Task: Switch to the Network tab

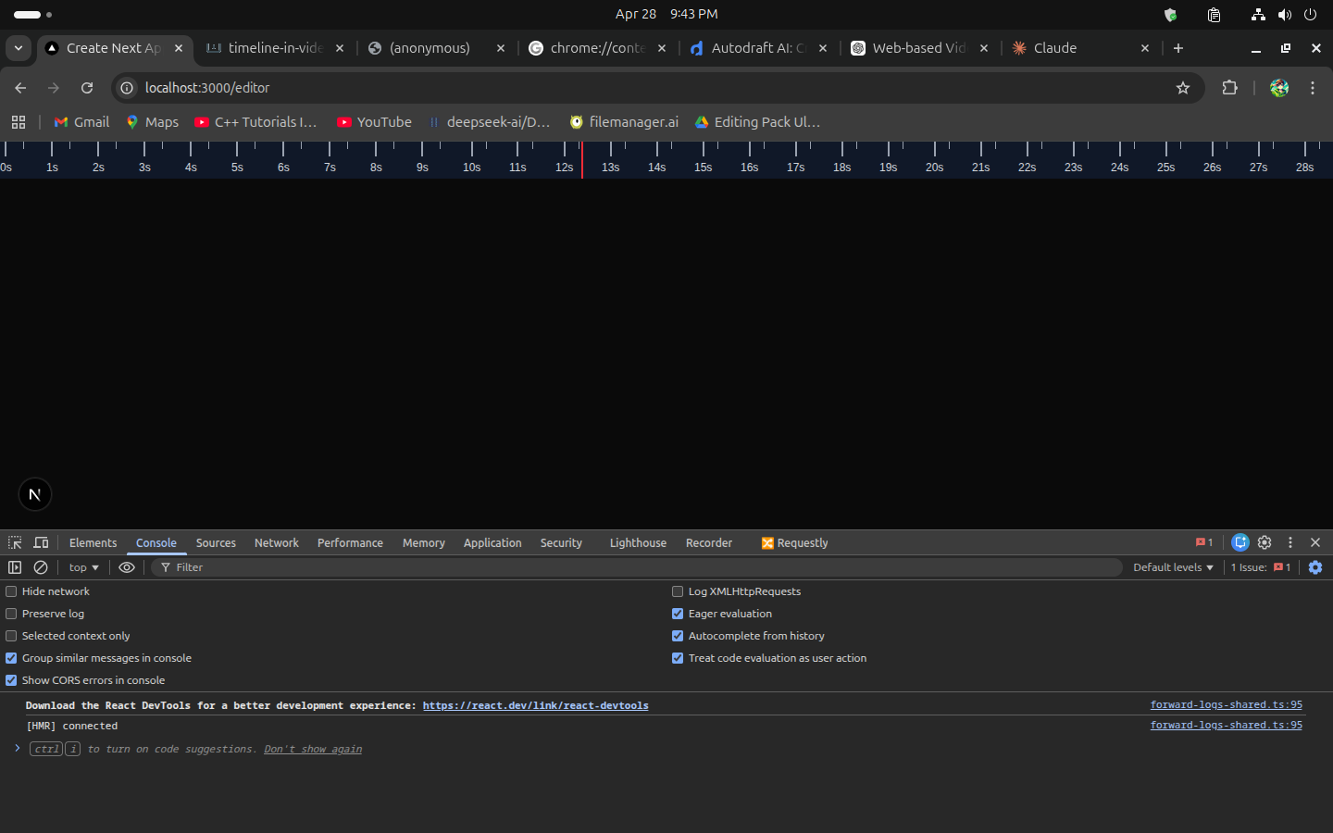Action: coord(277,543)
